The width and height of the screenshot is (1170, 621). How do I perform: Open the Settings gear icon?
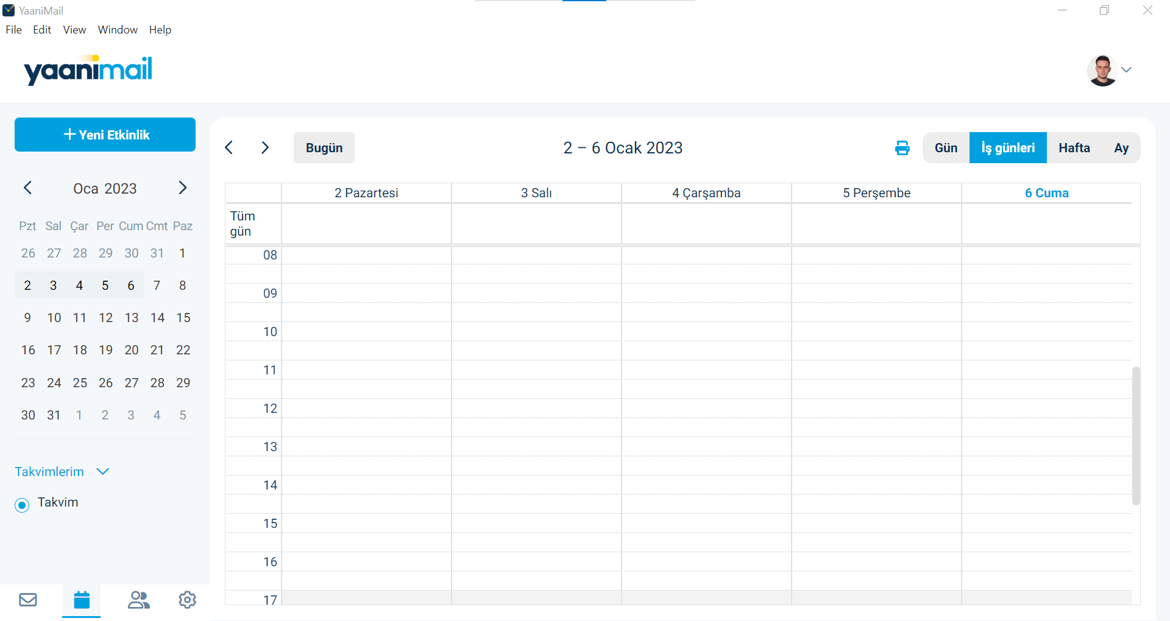187,600
